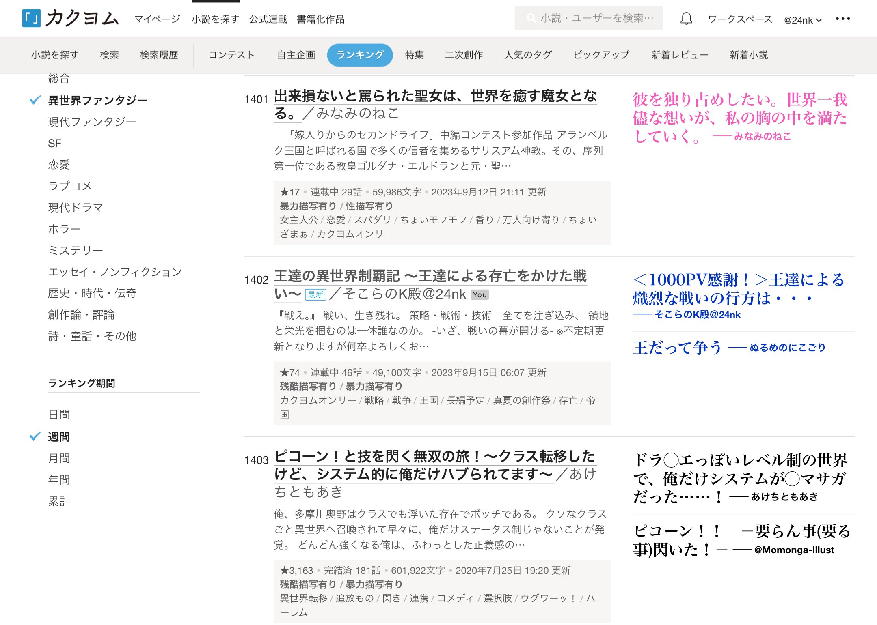Click the You badge beside the author name
This screenshot has height=625, width=877.
(x=480, y=295)
